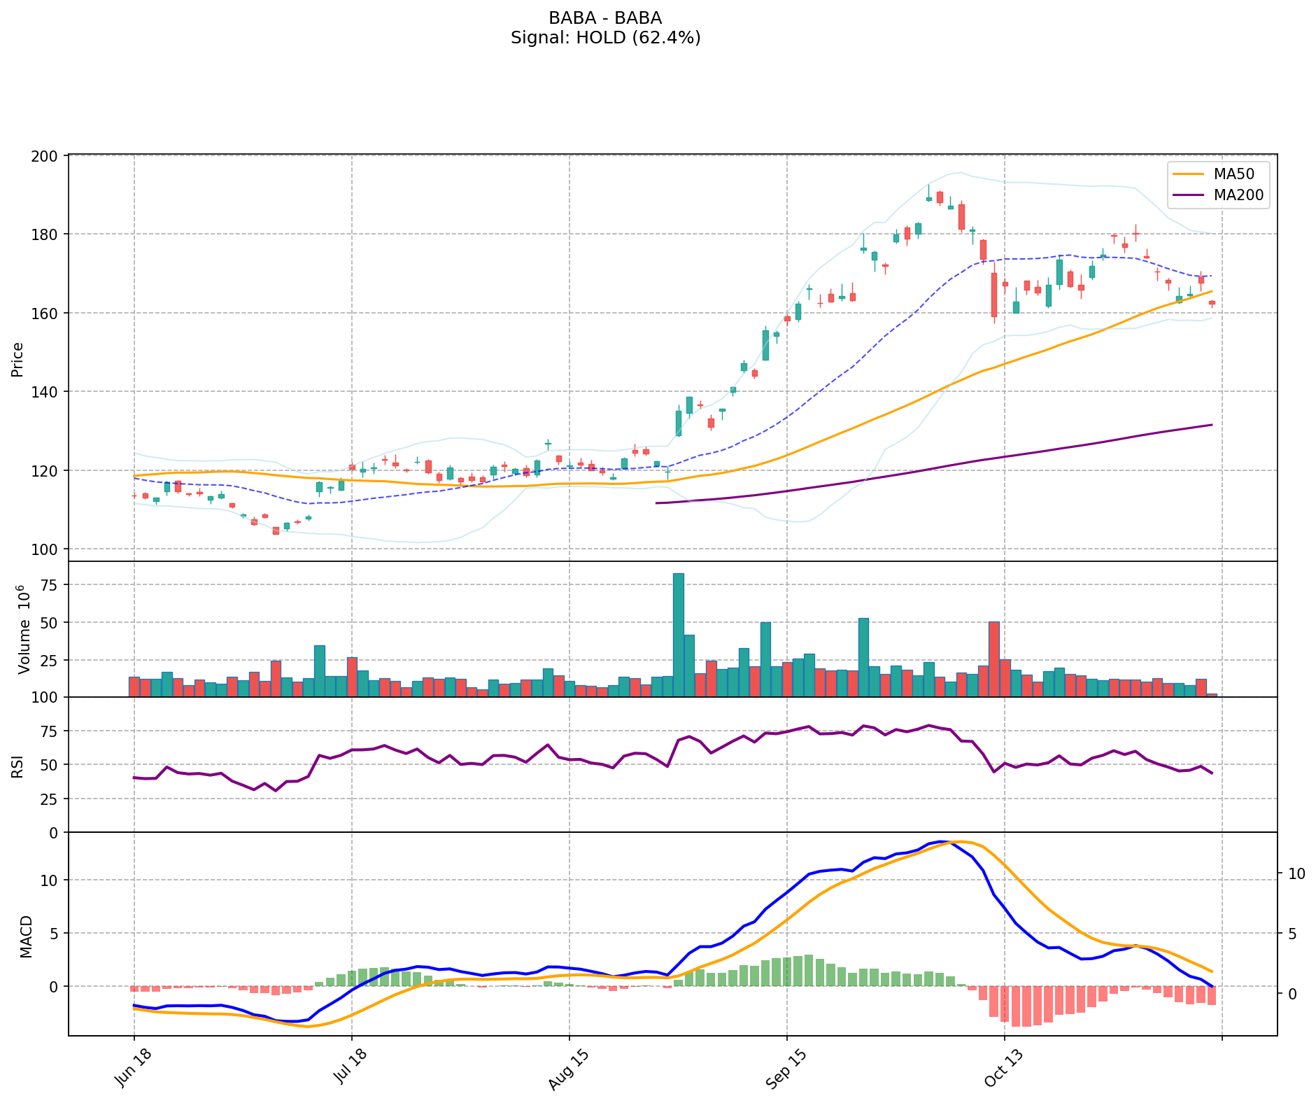Click the RSI axis label
The height and width of the screenshot is (1103, 1316).
pyautogui.click(x=18, y=766)
